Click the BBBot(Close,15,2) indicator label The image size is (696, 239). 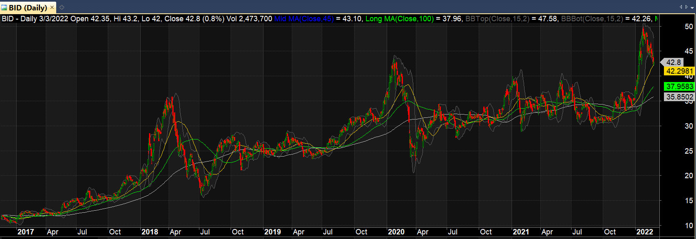592,19
